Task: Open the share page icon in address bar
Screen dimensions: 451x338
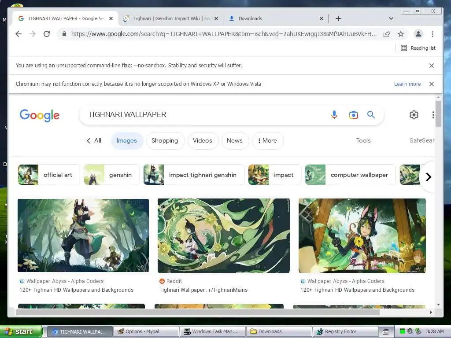Action: [x=387, y=34]
